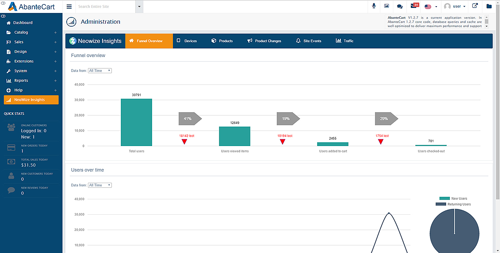This screenshot has width=500, height=253.
Task: Click the New Users legend swatch
Action: pyautogui.click(x=445, y=198)
